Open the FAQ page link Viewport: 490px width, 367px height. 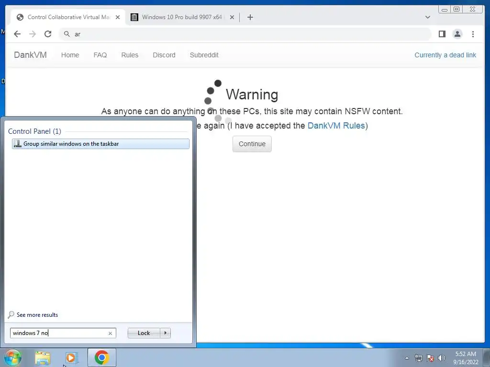click(x=100, y=55)
